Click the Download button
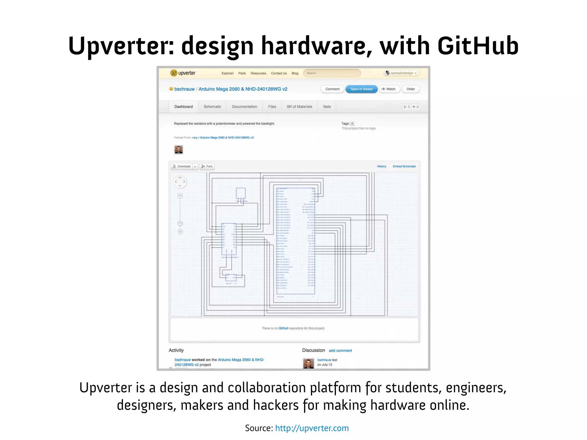 [x=182, y=166]
